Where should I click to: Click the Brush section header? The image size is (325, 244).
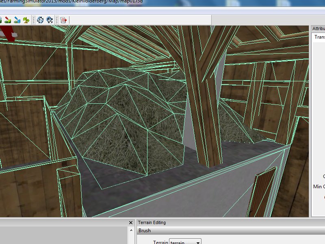click(231, 231)
